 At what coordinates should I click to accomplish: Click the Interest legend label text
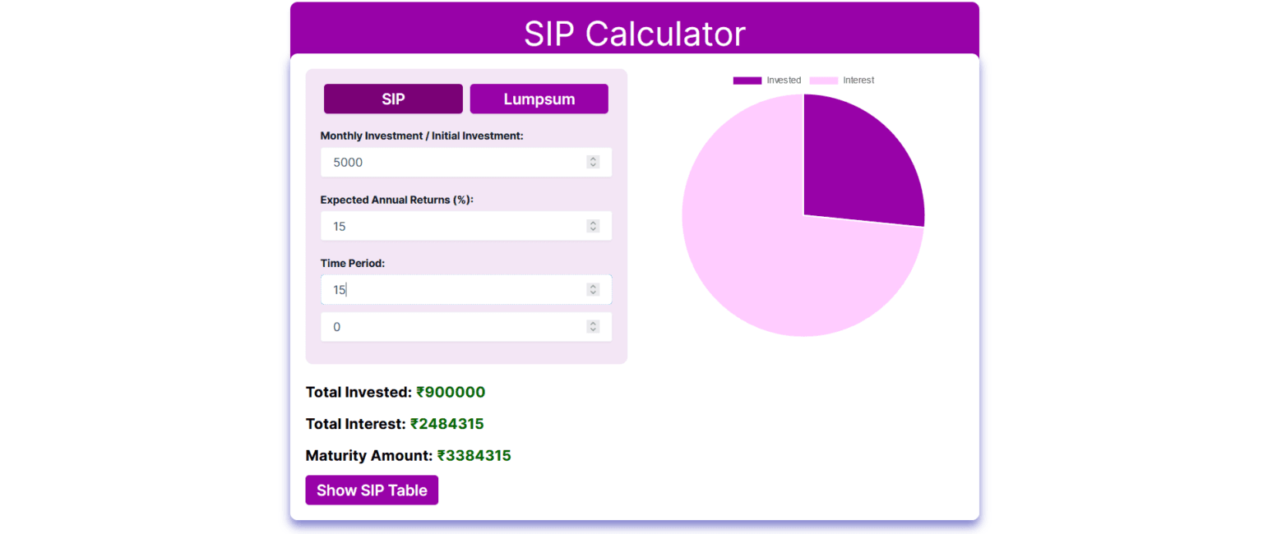[x=858, y=81]
